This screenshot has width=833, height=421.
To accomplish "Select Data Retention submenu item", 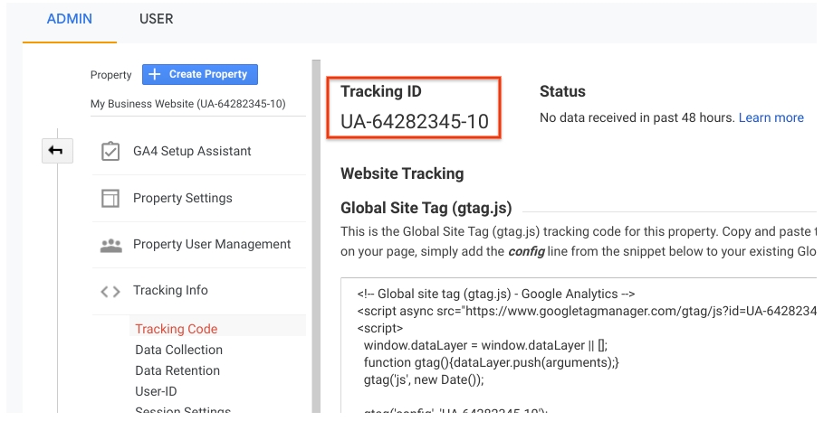I will click(177, 370).
